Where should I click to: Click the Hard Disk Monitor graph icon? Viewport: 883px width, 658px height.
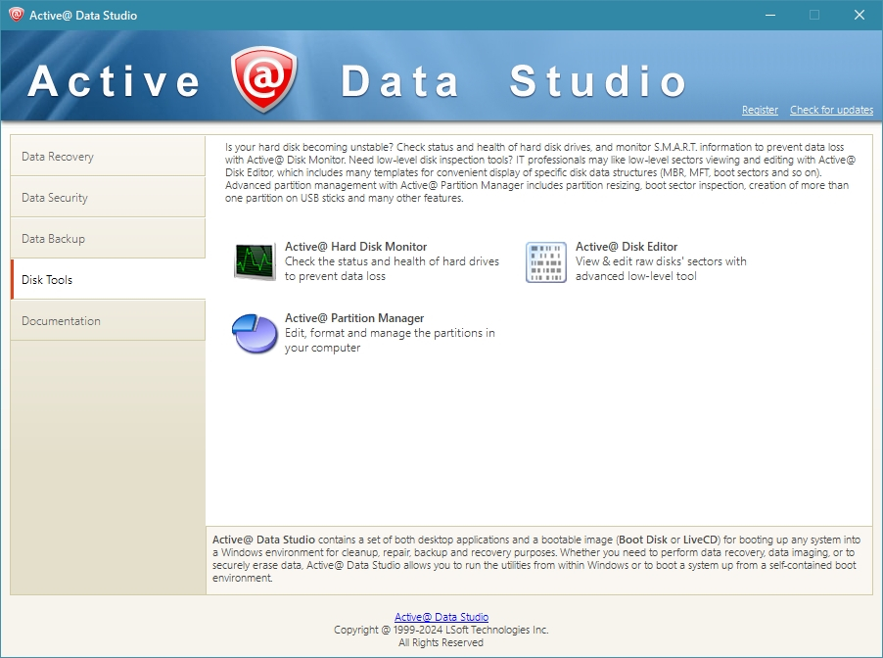tap(255, 261)
